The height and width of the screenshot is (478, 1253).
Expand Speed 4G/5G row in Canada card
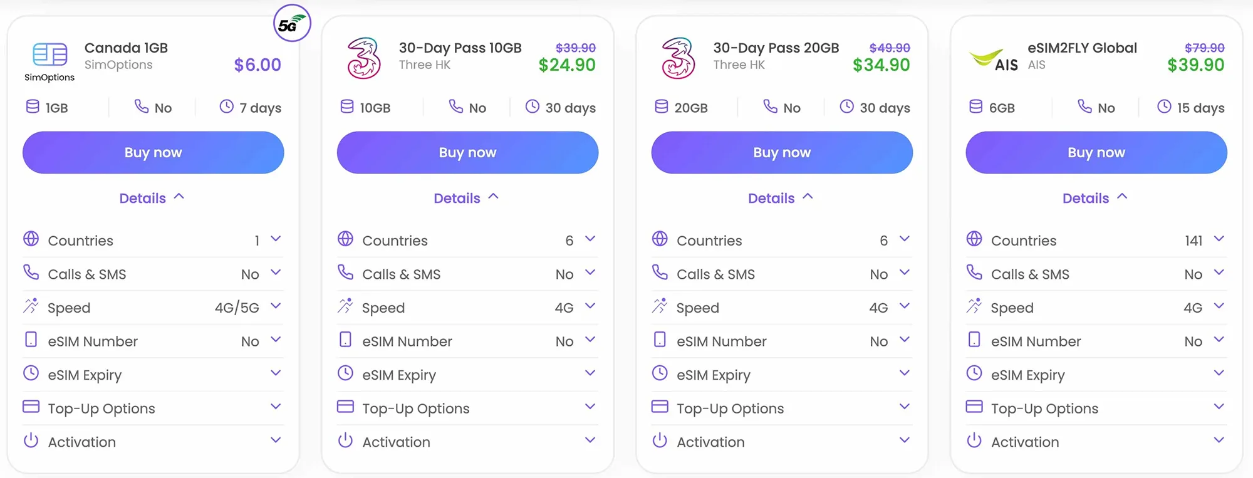pyautogui.click(x=153, y=307)
